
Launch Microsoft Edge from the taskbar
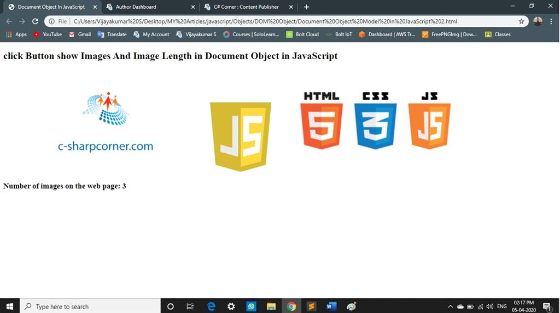(211, 306)
